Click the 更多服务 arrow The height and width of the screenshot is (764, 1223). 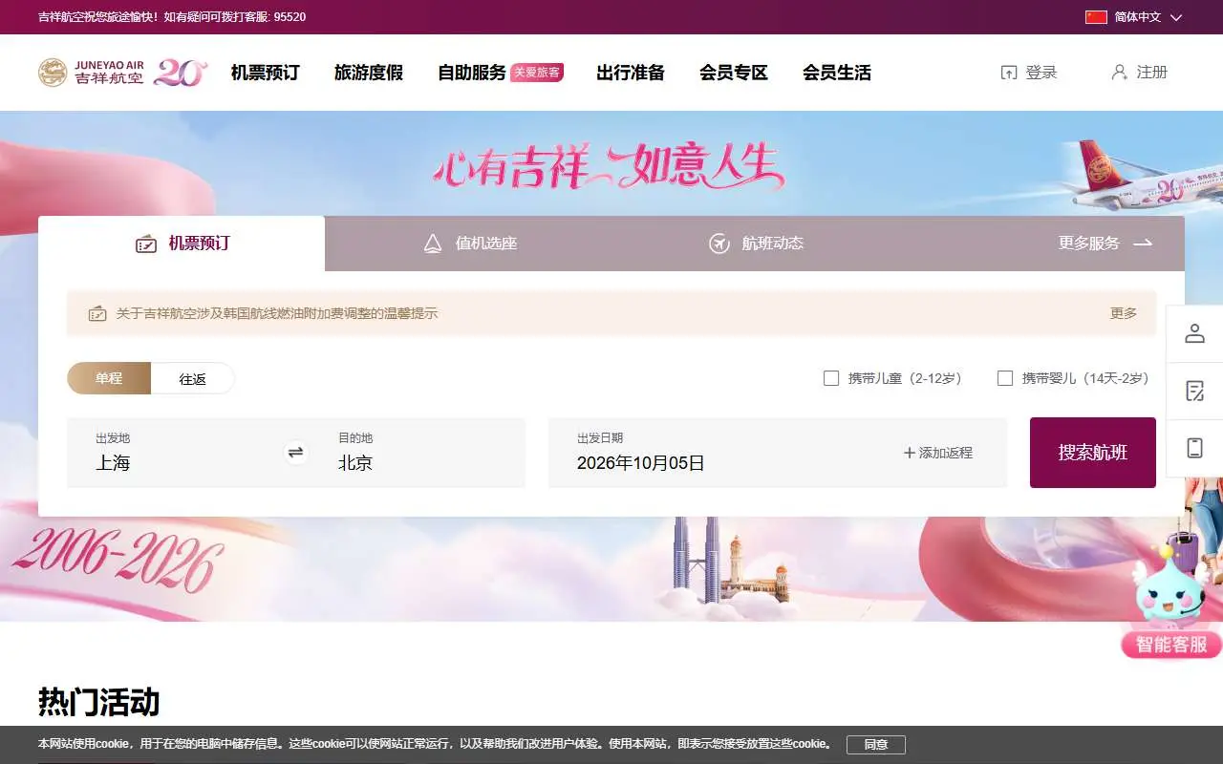point(1143,244)
